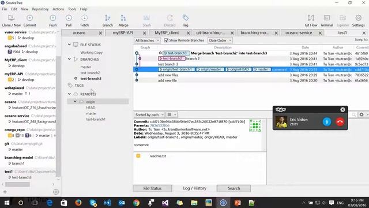Select test-branch2 in Branches list
The width and height of the screenshot is (369, 208).
(90, 73)
